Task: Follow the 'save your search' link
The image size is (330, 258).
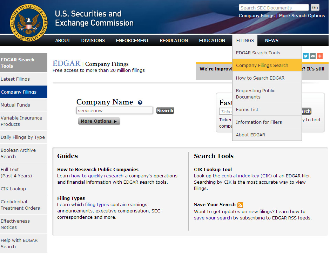Action: pos(213,218)
